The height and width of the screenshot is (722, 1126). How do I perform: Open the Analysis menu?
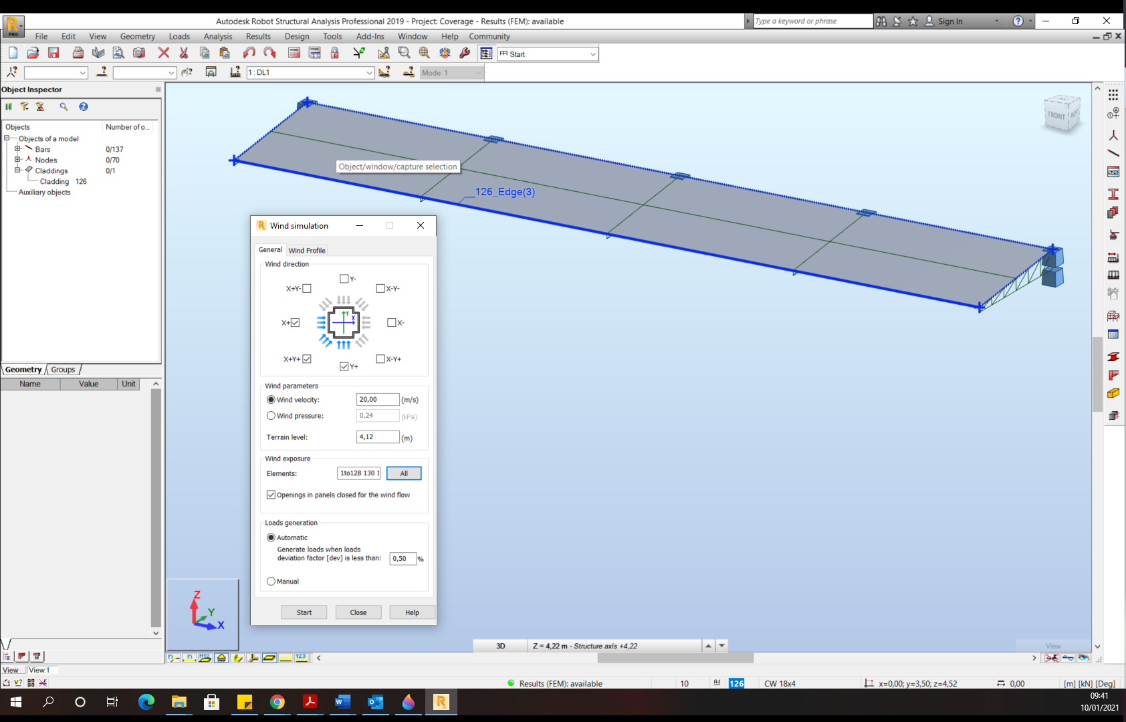click(x=217, y=36)
